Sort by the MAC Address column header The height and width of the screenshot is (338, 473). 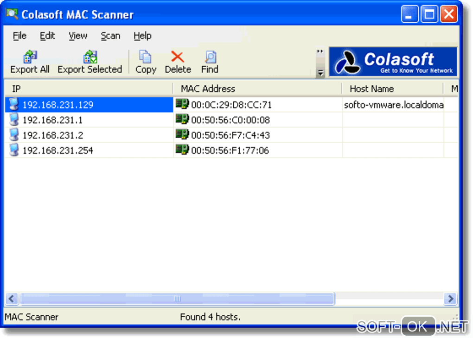258,89
